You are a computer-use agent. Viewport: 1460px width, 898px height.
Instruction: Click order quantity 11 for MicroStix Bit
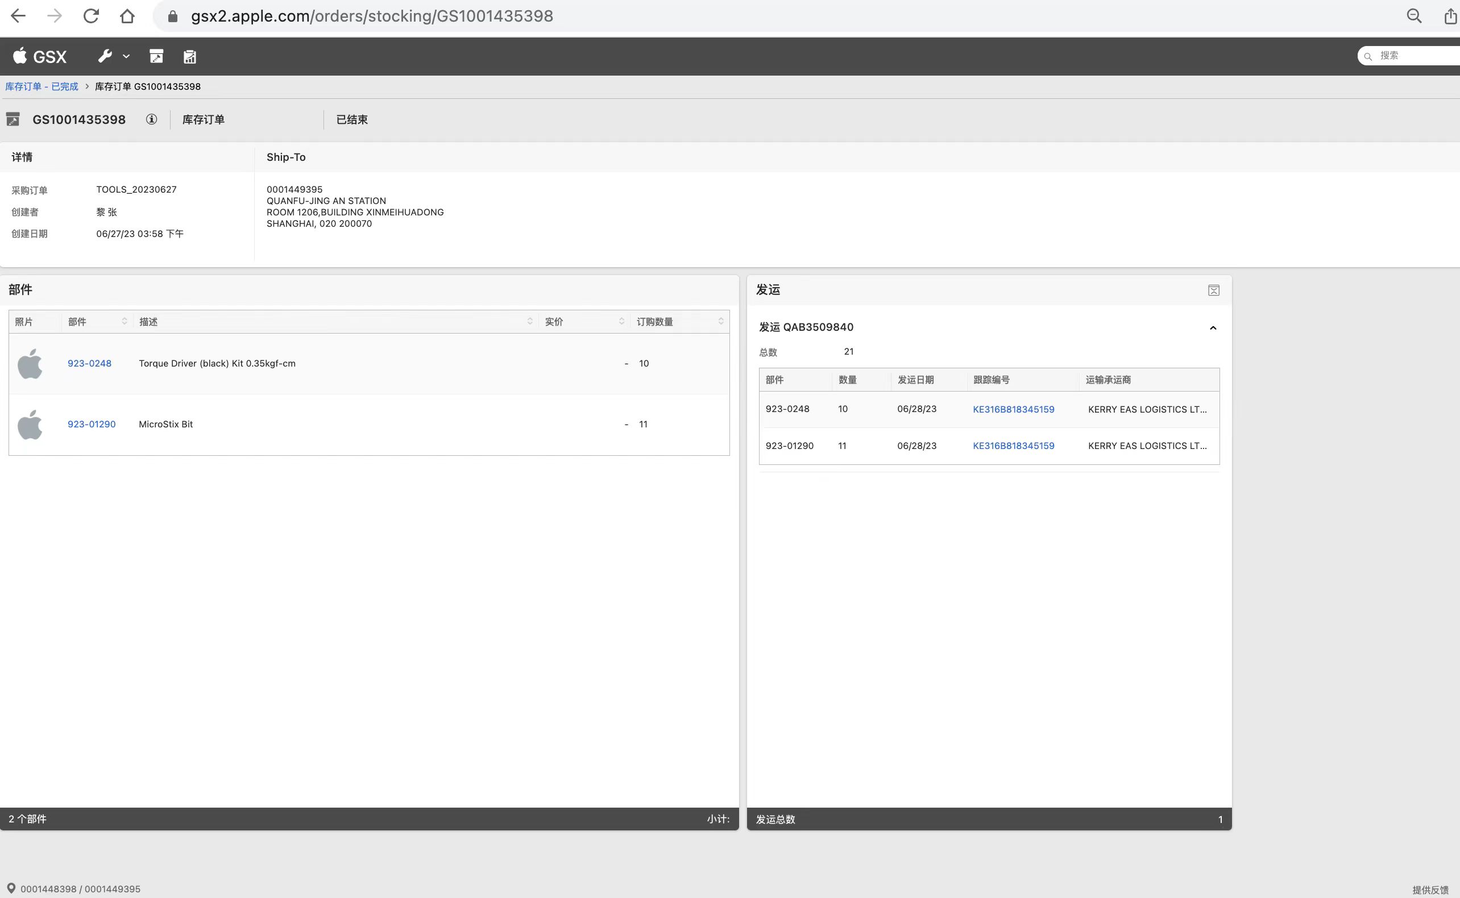(x=643, y=425)
